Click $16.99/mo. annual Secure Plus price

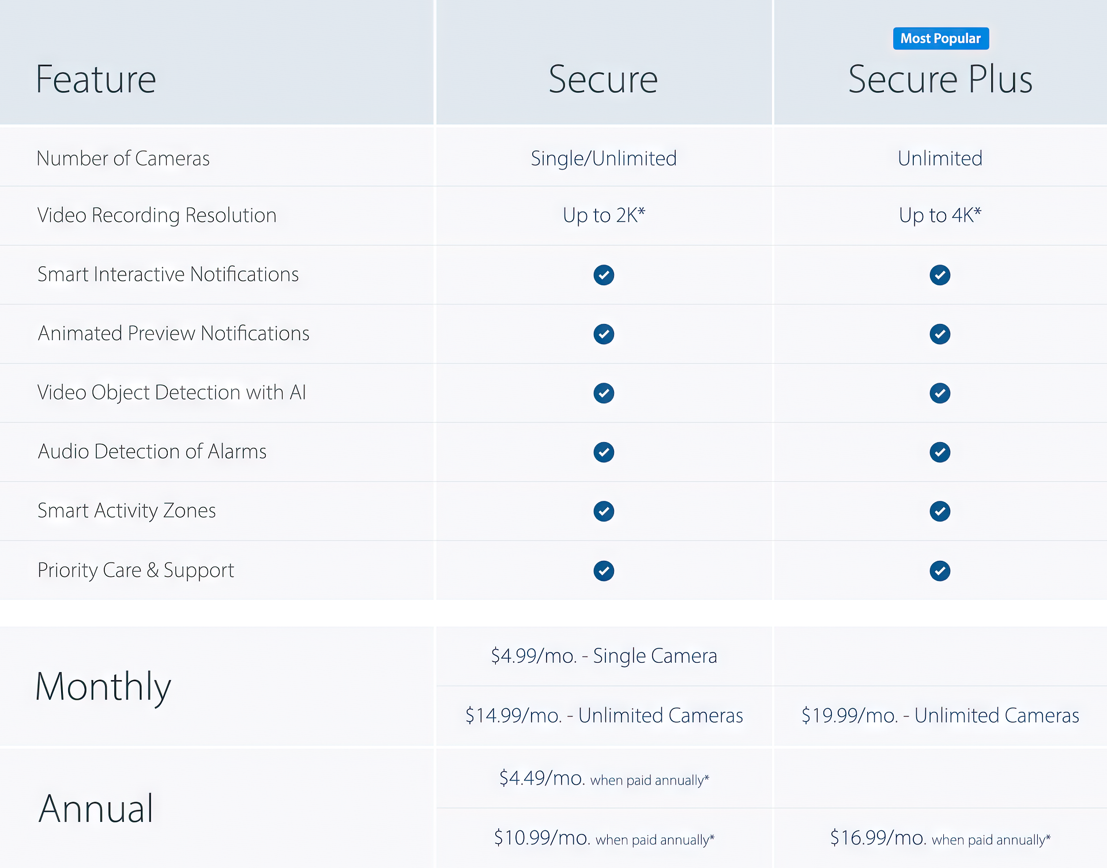940,838
